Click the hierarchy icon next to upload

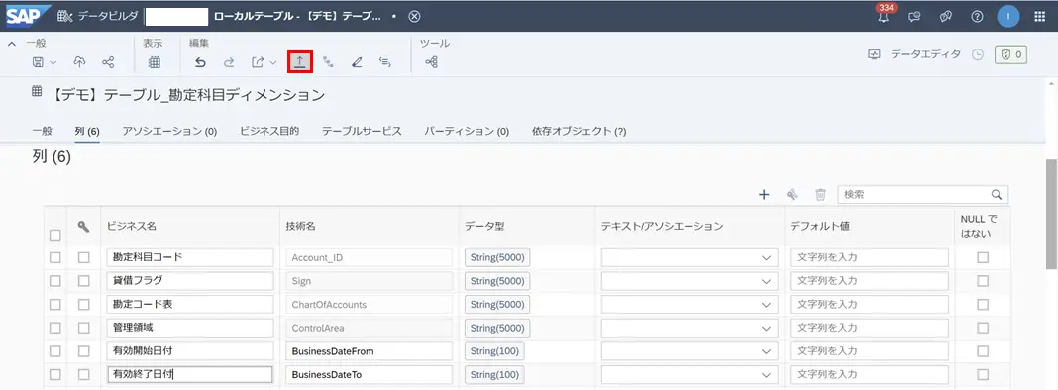[329, 62]
